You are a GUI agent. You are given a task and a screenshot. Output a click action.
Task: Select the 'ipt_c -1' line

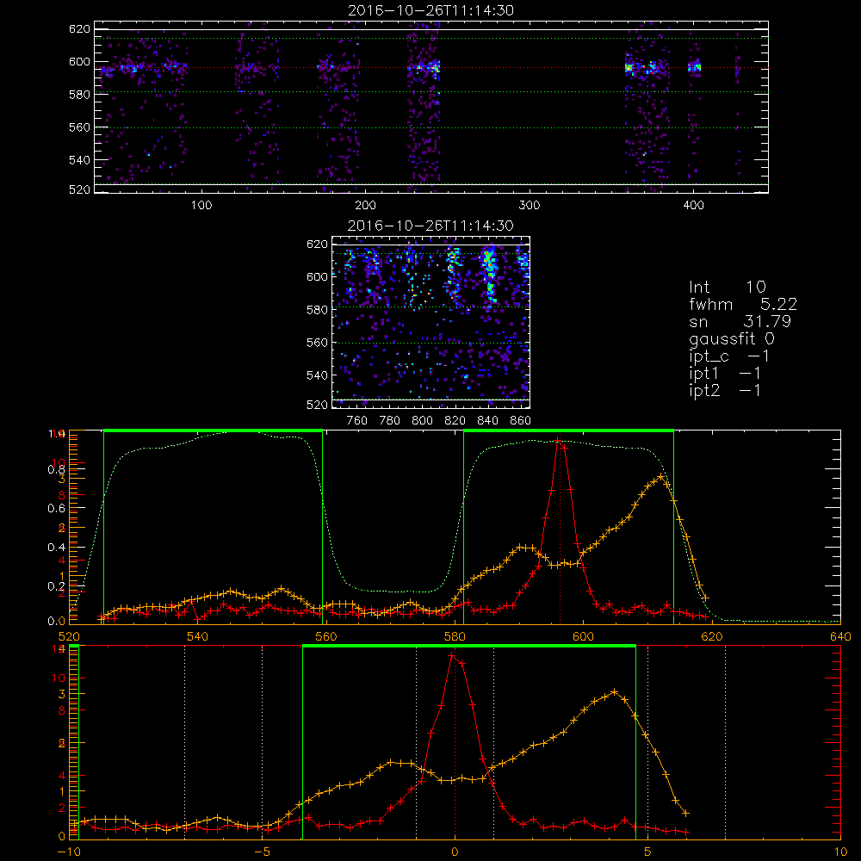[x=729, y=356]
